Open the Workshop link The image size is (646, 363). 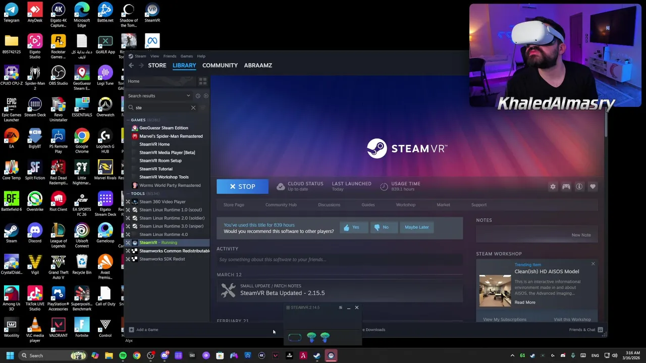click(405, 205)
